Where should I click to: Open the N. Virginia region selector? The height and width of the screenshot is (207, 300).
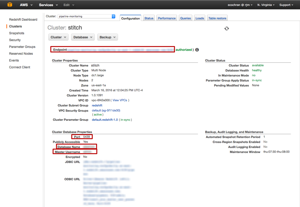point(266,5)
